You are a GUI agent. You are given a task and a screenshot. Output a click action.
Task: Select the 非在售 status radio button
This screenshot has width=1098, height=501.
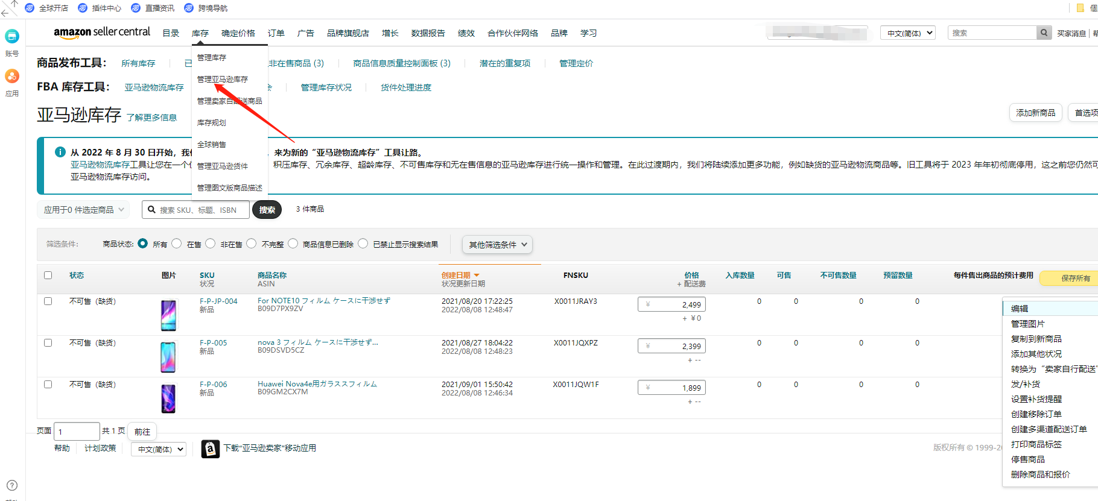tap(211, 244)
